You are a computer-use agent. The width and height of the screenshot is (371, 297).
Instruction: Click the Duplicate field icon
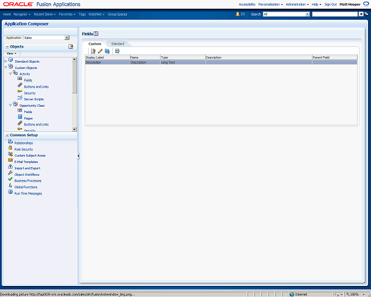(107, 51)
